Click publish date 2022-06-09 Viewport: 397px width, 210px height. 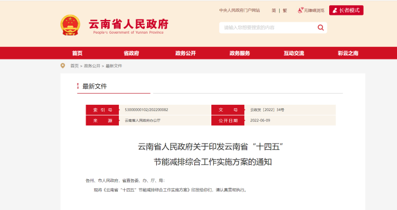point(260,121)
